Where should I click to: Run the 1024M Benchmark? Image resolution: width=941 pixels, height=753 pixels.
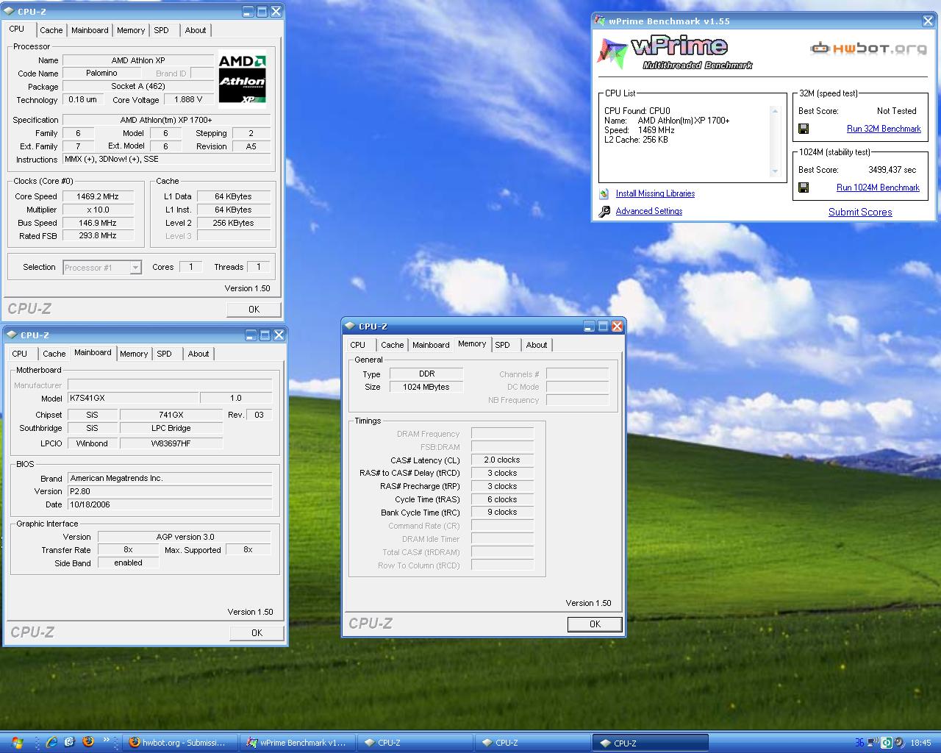(878, 188)
